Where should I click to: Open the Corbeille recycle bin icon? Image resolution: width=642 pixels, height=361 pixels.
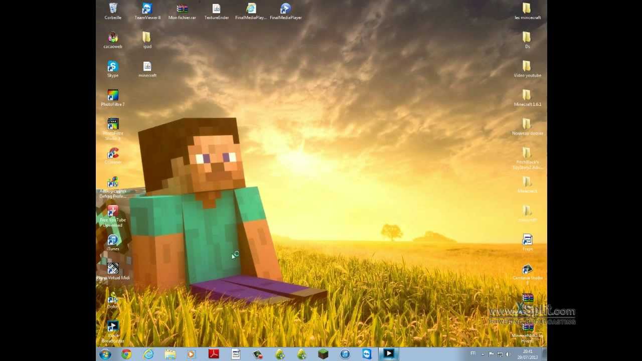113,12
